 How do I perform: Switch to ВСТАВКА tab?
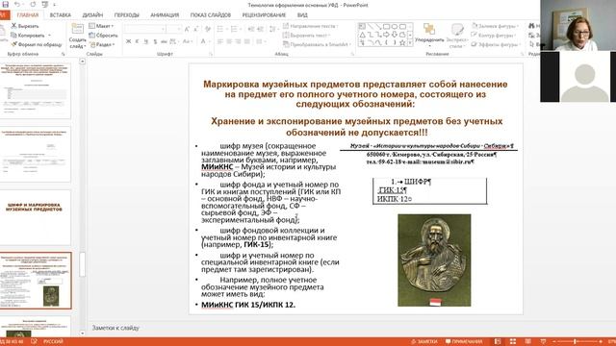pyautogui.click(x=60, y=15)
